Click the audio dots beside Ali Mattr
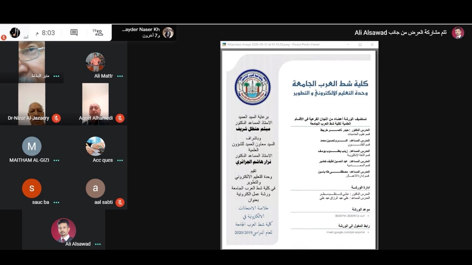472x265 pixels. coord(120,76)
